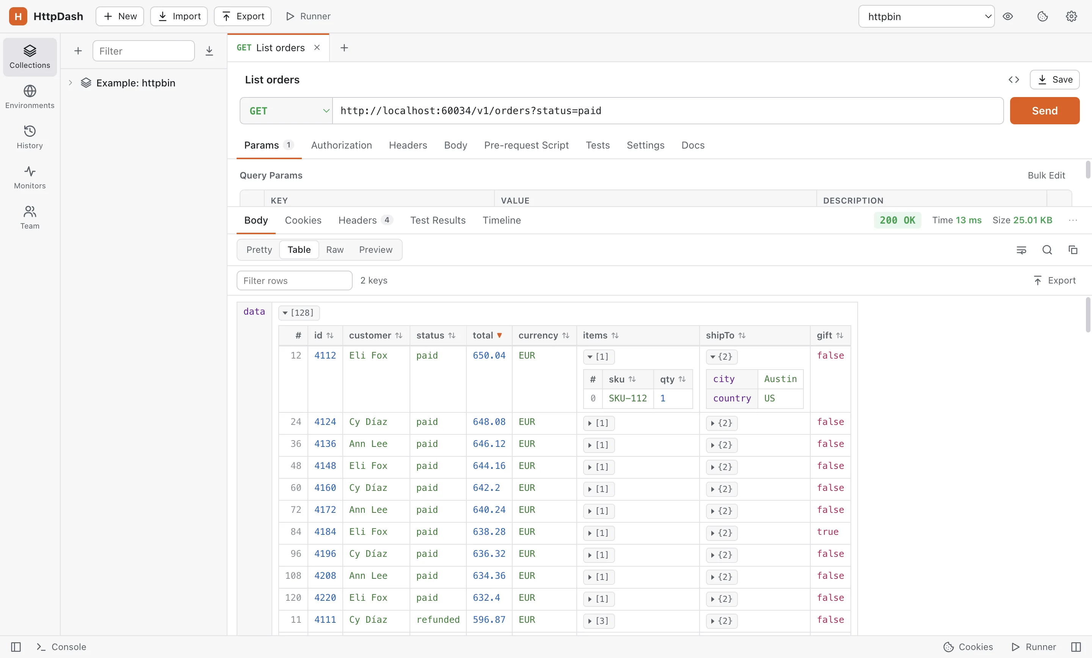
Task: Open the response search icon
Action: click(x=1047, y=250)
